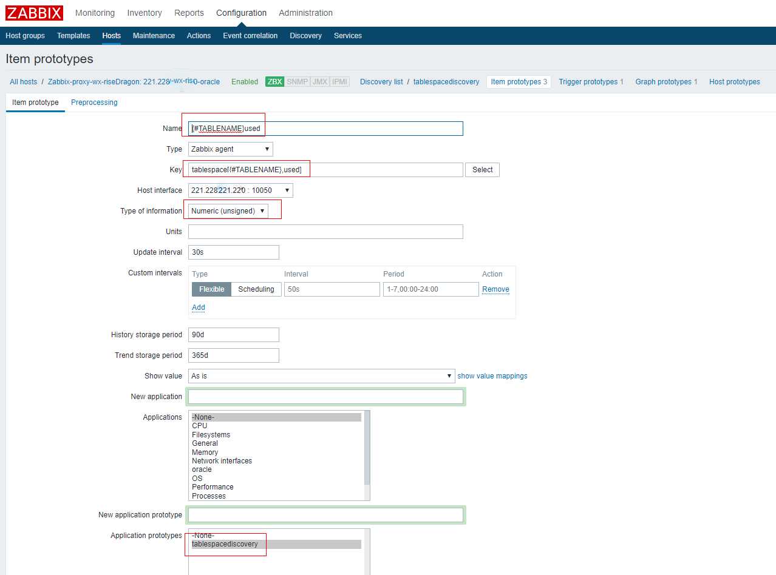Open the Discovery list link
This screenshot has width=776, height=575.
(381, 82)
